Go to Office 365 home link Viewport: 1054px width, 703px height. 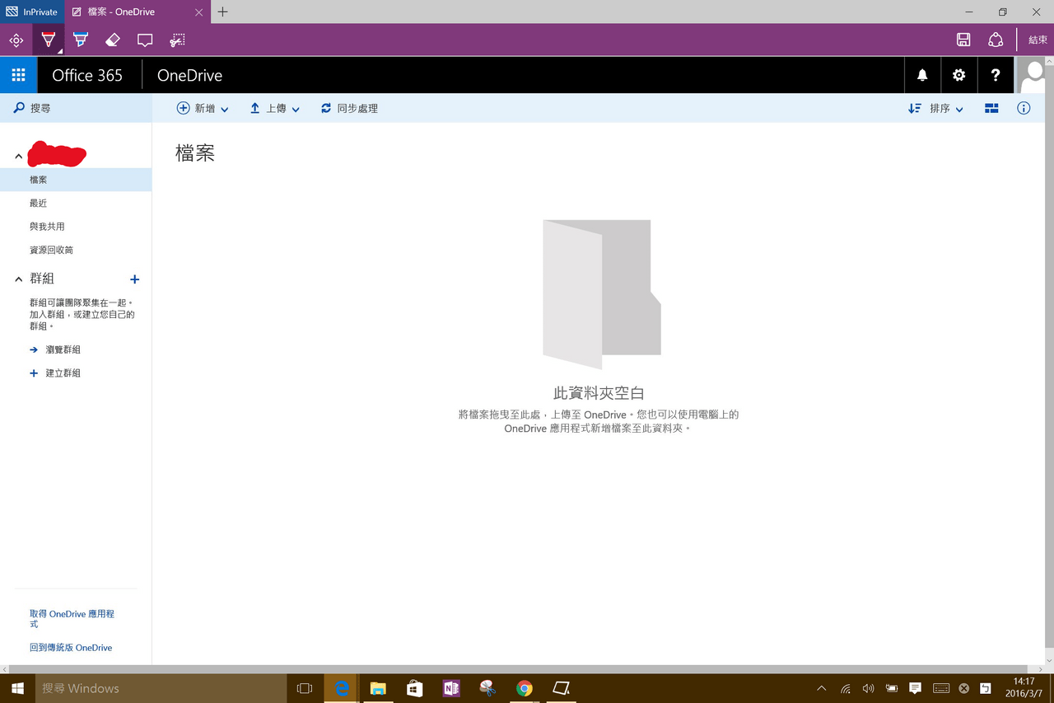[87, 75]
